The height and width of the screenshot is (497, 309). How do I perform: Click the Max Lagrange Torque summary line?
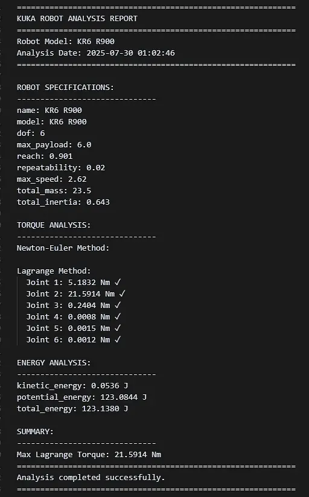pyautogui.click(x=89, y=454)
